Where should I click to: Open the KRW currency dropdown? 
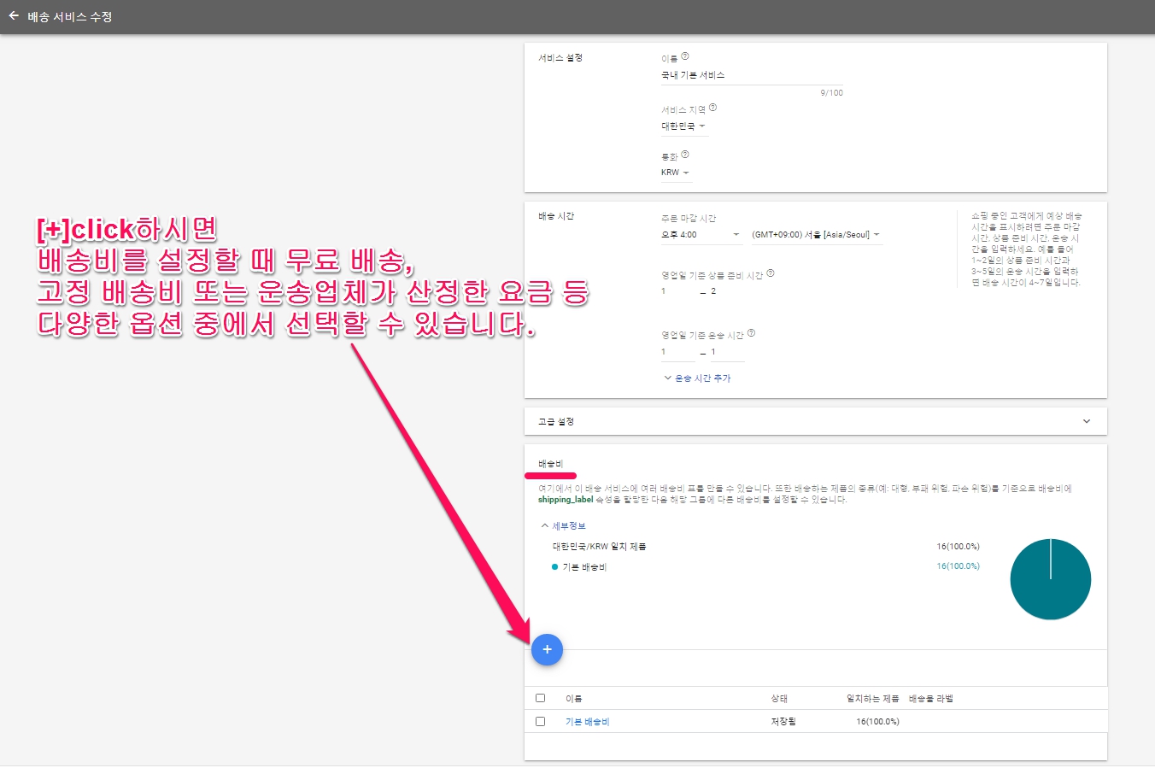675,173
